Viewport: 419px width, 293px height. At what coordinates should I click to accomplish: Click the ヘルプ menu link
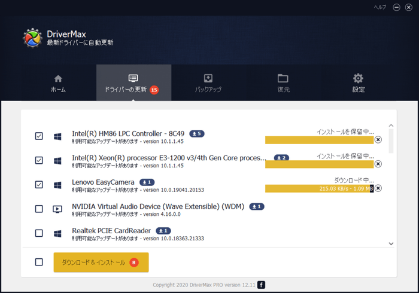[x=379, y=7]
